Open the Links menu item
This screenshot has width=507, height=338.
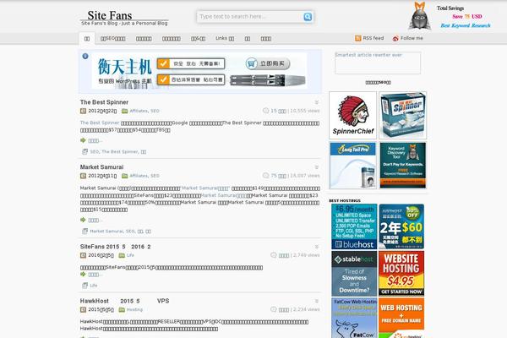click(x=225, y=38)
